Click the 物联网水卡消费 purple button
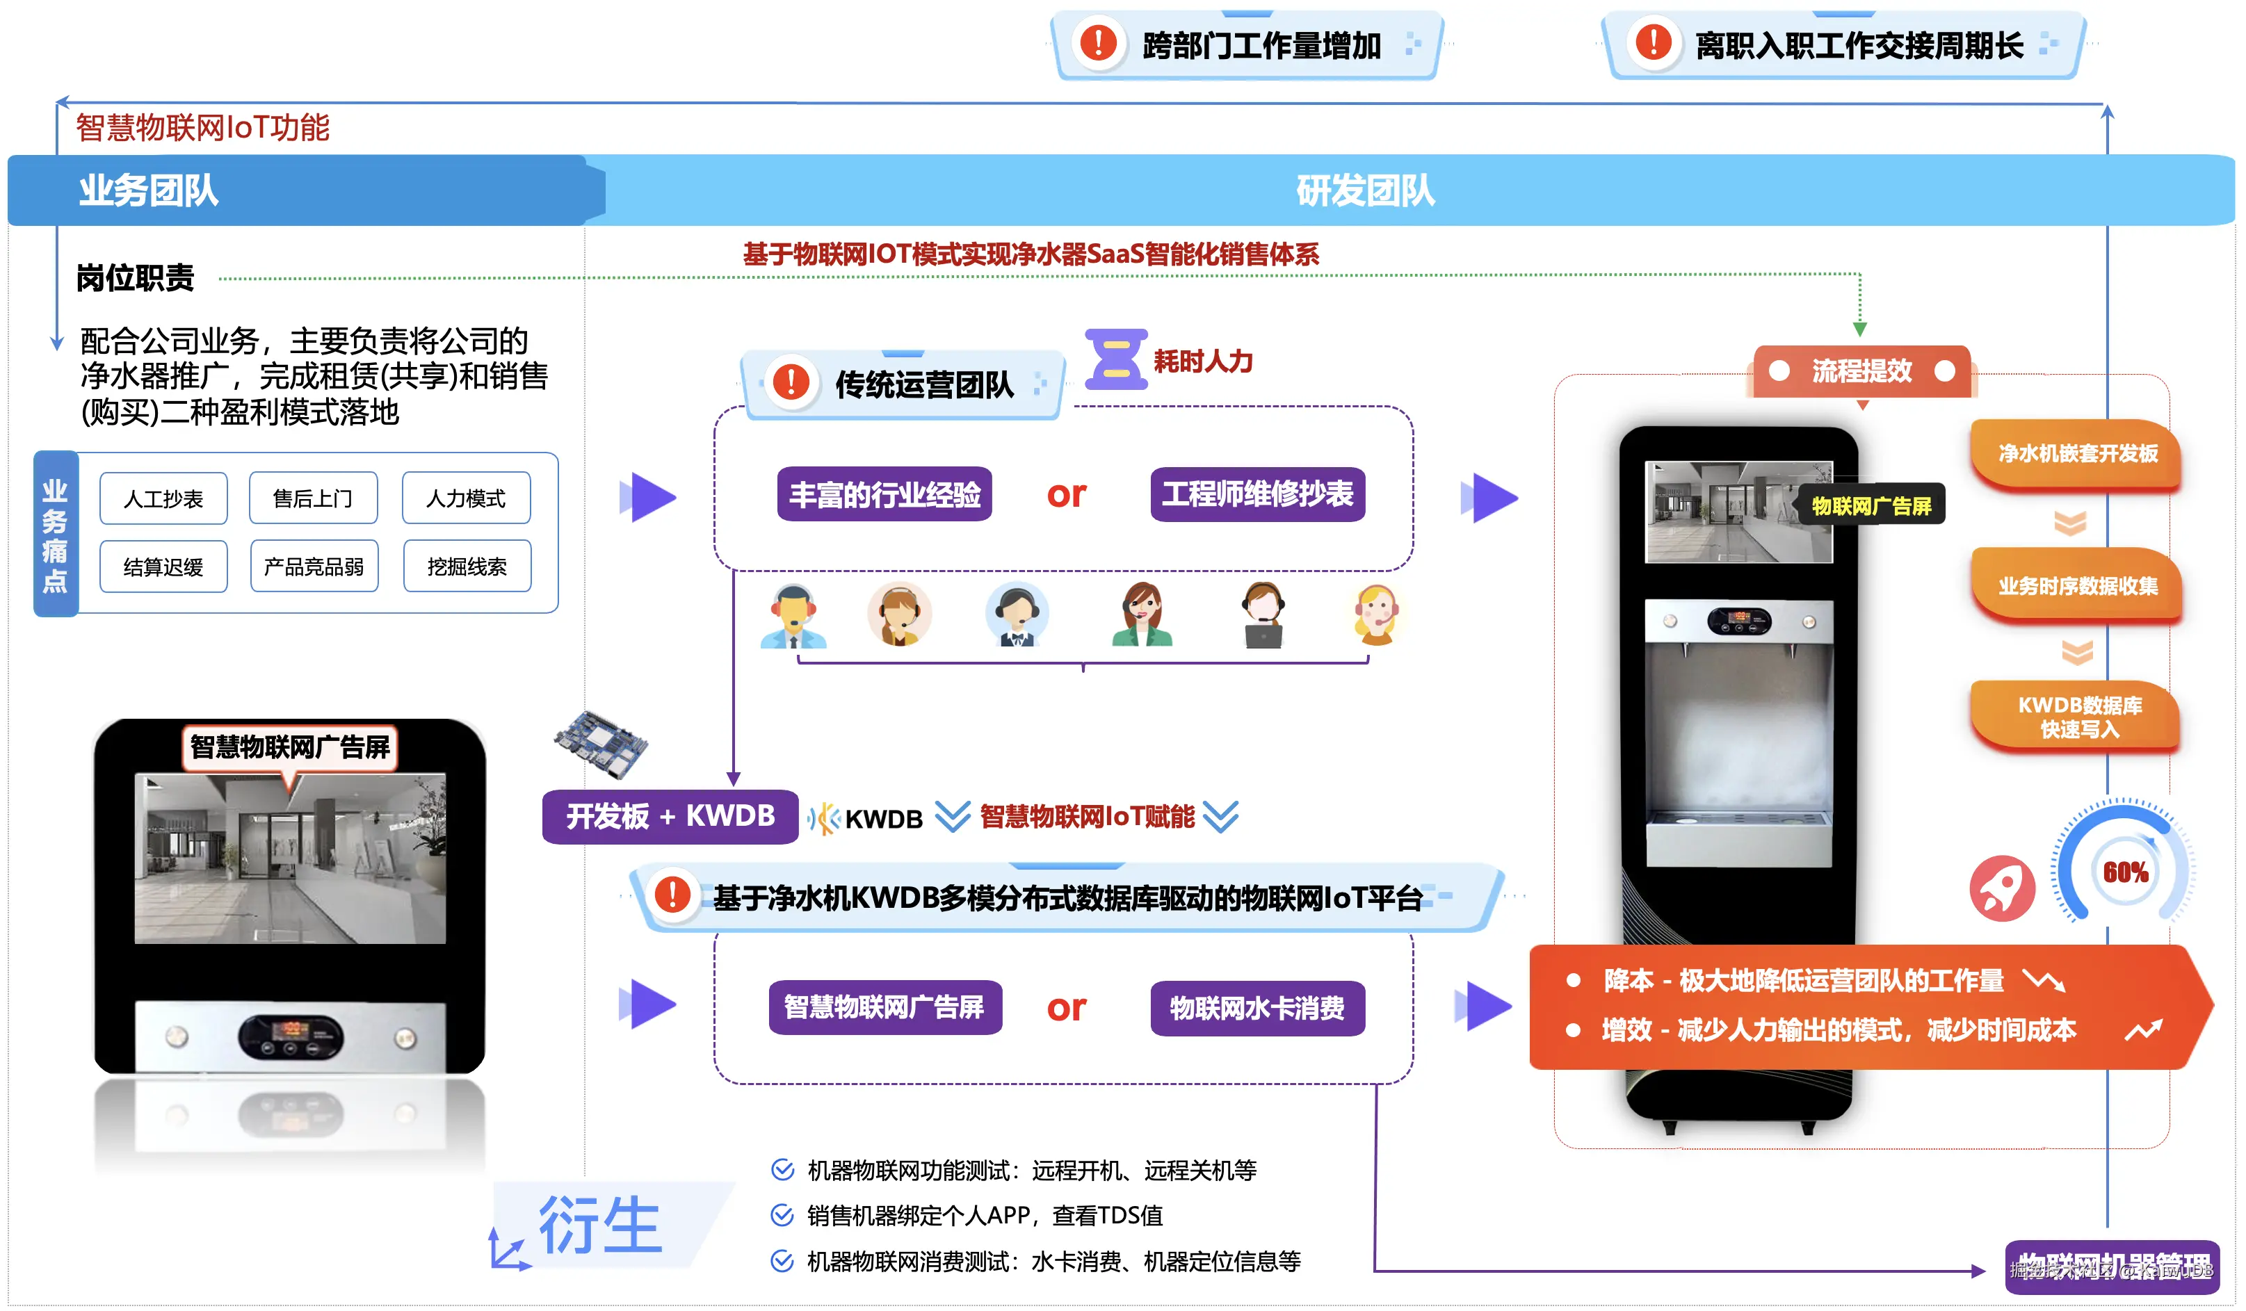Screen dimensions: 2246x1311 click(x=1257, y=1008)
